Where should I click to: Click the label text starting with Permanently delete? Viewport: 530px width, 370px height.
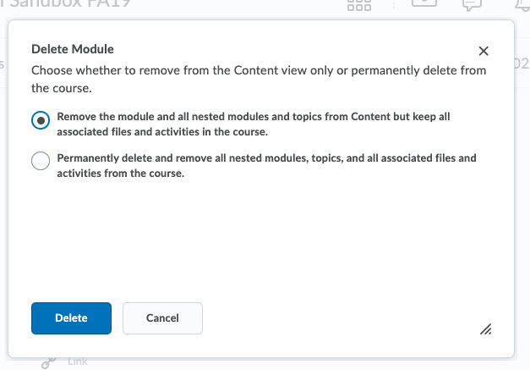click(x=266, y=166)
